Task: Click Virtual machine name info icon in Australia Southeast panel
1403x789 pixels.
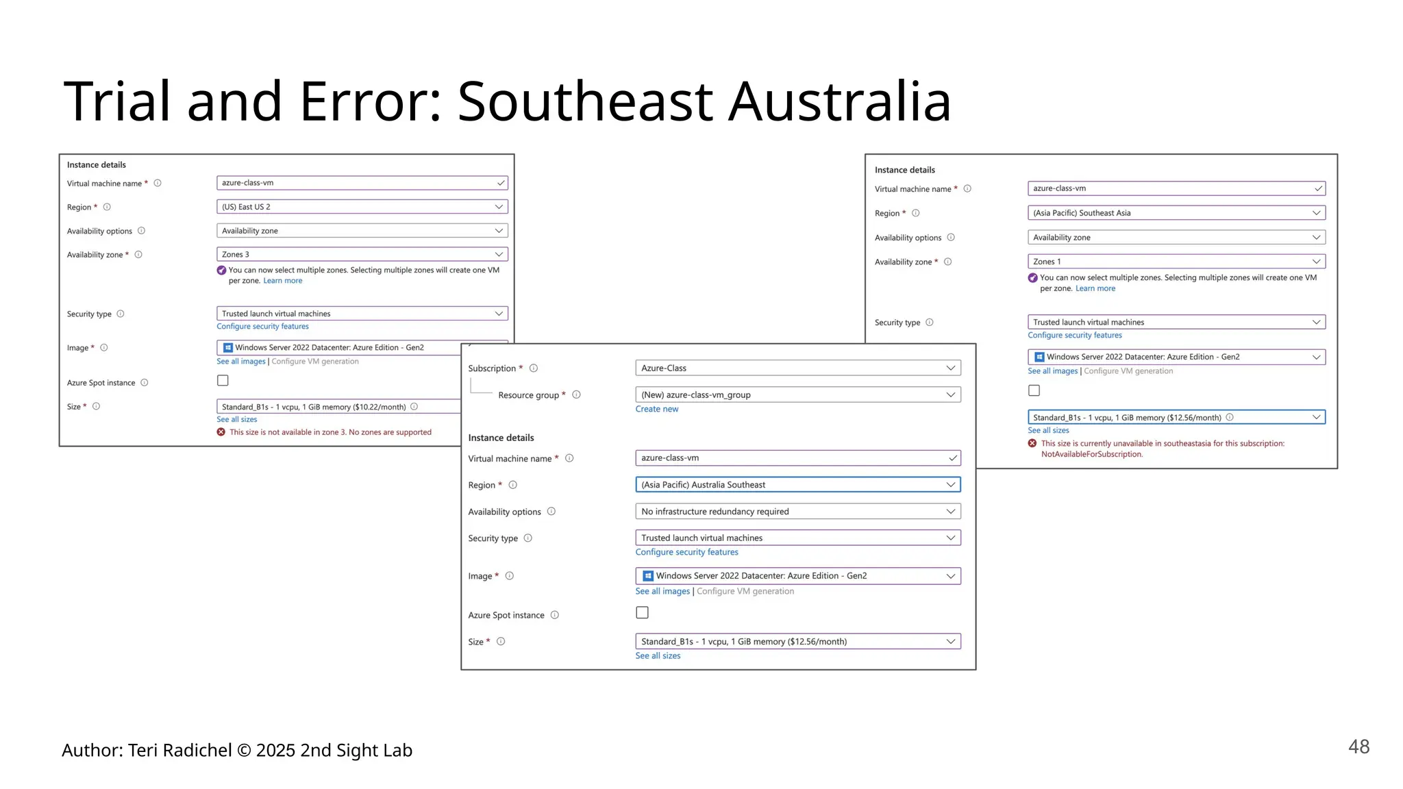Action: point(569,458)
